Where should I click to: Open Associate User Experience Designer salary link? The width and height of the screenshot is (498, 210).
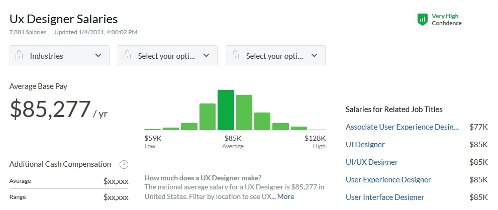[x=402, y=127]
